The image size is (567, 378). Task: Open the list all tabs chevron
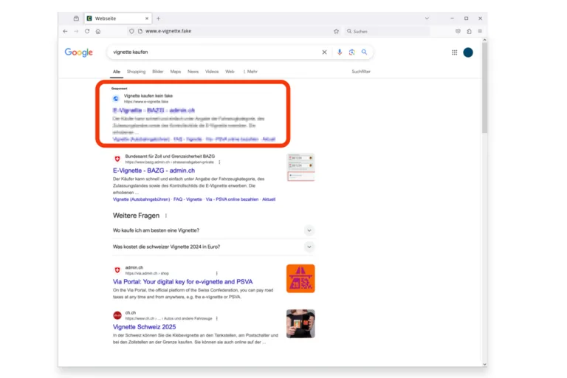(427, 18)
